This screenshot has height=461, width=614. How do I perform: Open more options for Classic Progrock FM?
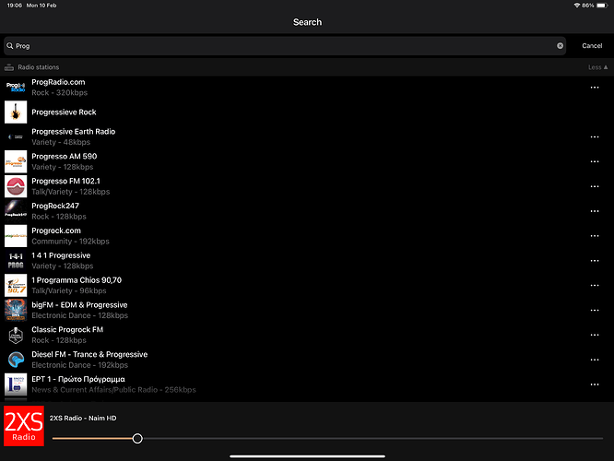pyautogui.click(x=595, y=335)
